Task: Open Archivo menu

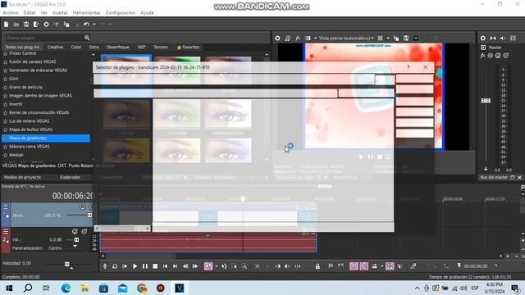Action: [x=11, y=13]
